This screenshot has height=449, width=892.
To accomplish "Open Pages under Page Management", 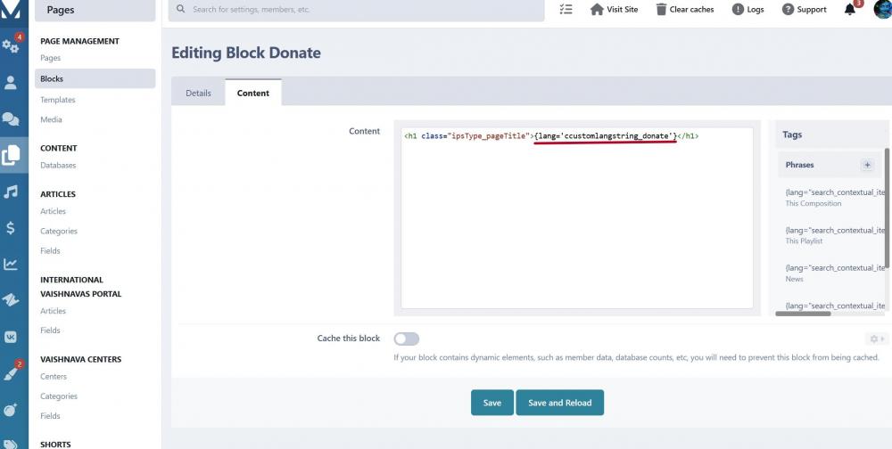I will click(x=51, y=58).
